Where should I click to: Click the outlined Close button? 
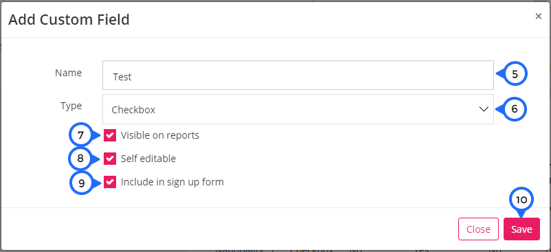(478, 229)
